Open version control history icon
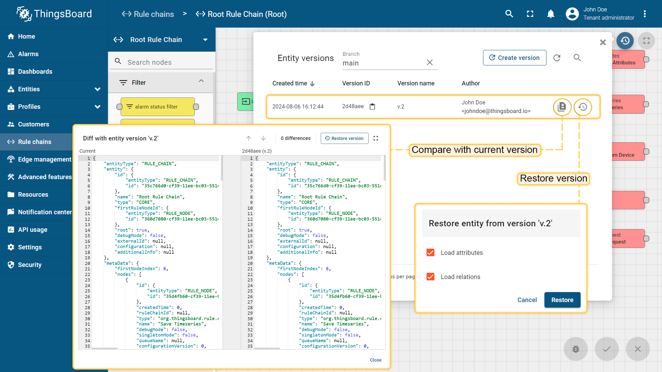 point(625,41)
